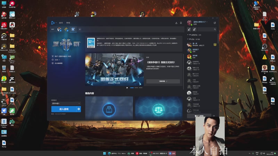Open the downloads icon in Battle.net header
Image resolution: width=278 pixels, height=156 pixels.
(176, 23)
